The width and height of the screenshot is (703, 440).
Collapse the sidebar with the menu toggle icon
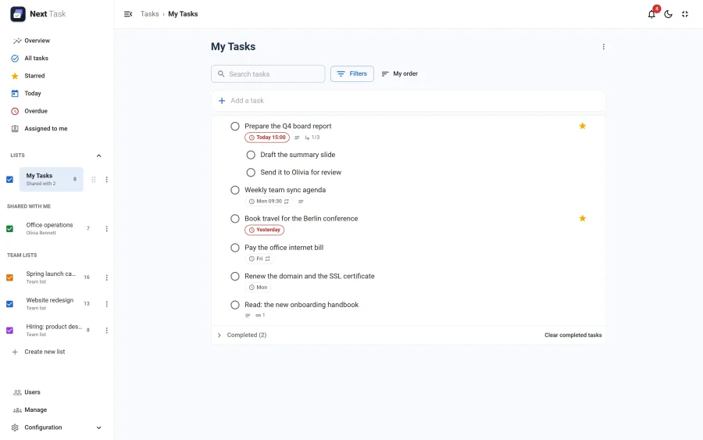[x=128, y=14]
